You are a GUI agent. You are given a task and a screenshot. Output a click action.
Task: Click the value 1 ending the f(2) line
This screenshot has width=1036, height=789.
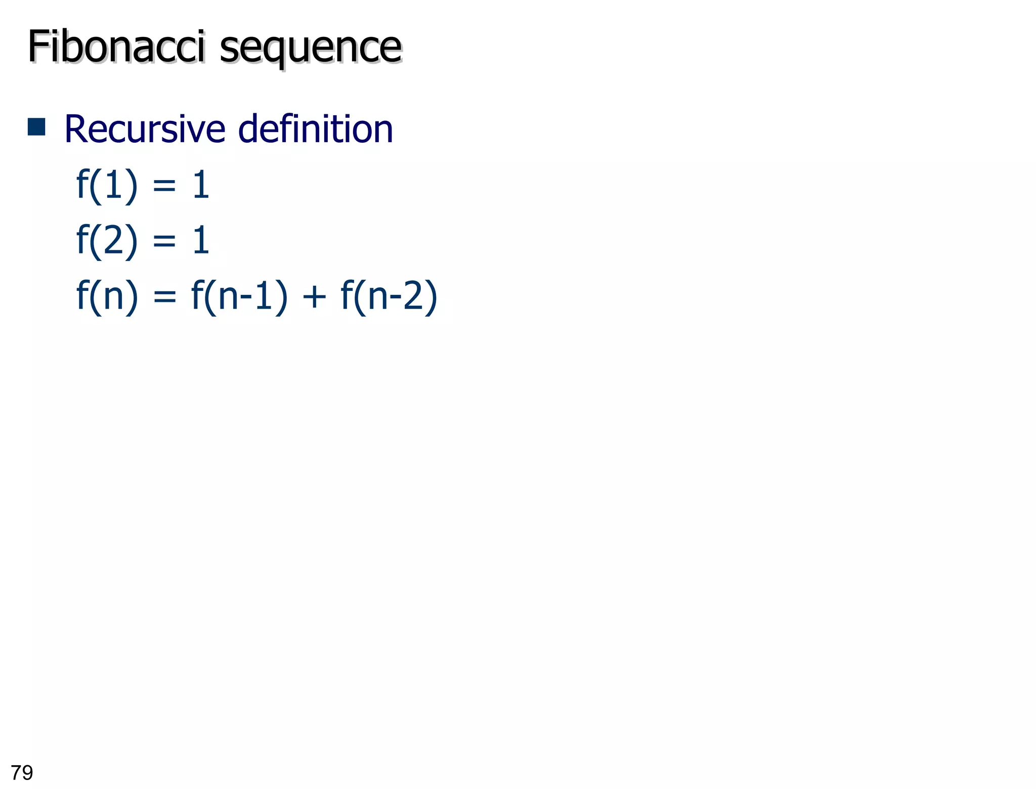(x=201, y=241)
